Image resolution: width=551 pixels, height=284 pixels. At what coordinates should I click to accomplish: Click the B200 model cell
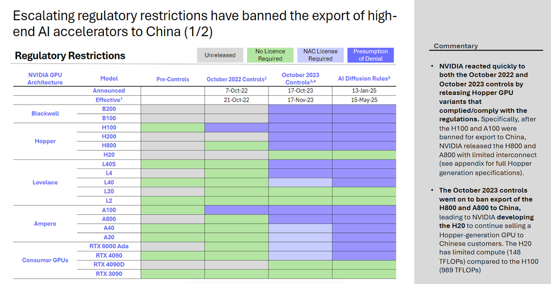click(x=109, y=109)
